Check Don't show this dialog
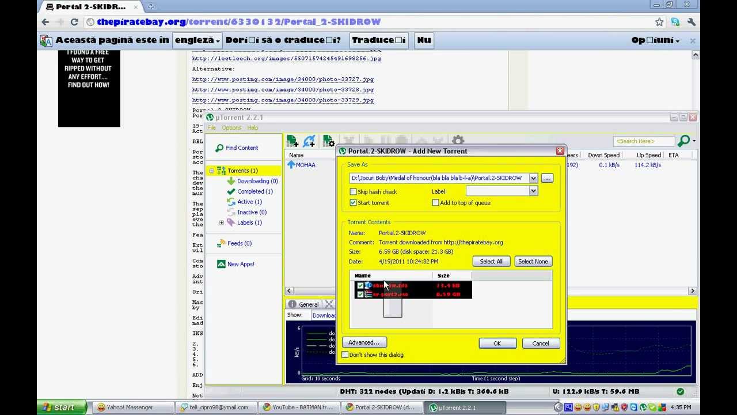Viewport: 737px width, 415px height. 345,355
